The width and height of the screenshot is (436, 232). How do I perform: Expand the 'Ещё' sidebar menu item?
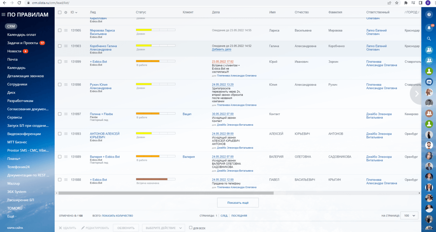click(12, 216)
